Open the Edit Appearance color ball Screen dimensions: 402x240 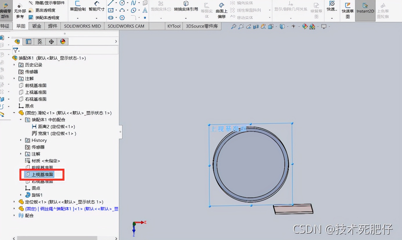305,26
